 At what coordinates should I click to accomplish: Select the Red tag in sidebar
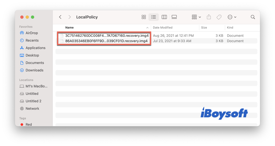coord(28,124)
